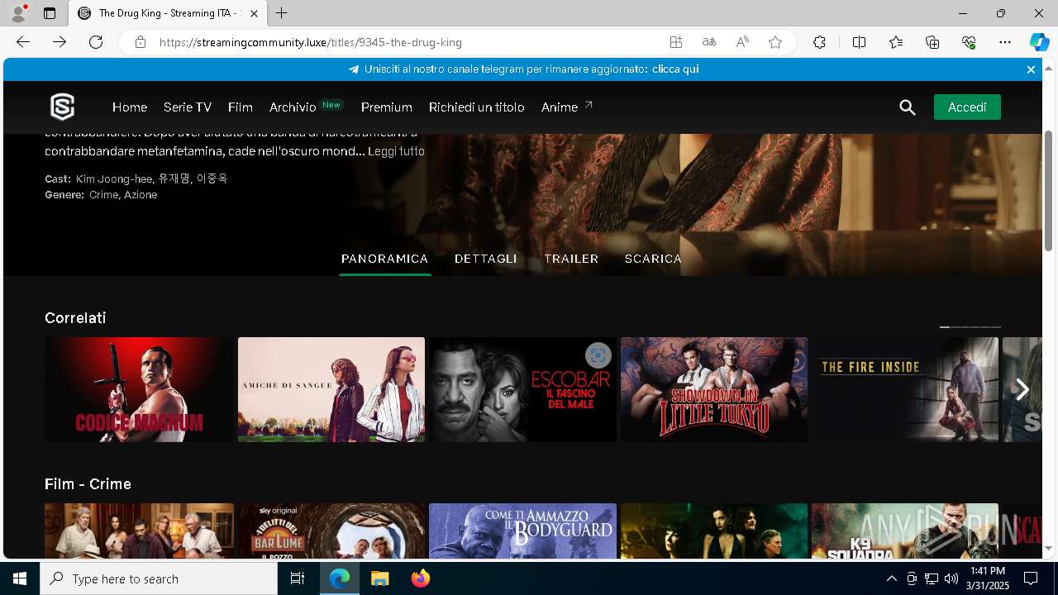This screenshot has height=595, width=1058.
Task: Open Amiche di Sangue thumbnail
Action: [x=331, y=389]
